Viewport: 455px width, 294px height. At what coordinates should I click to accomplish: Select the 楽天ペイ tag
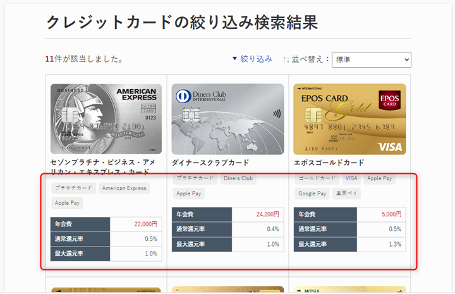pos(346,193)
